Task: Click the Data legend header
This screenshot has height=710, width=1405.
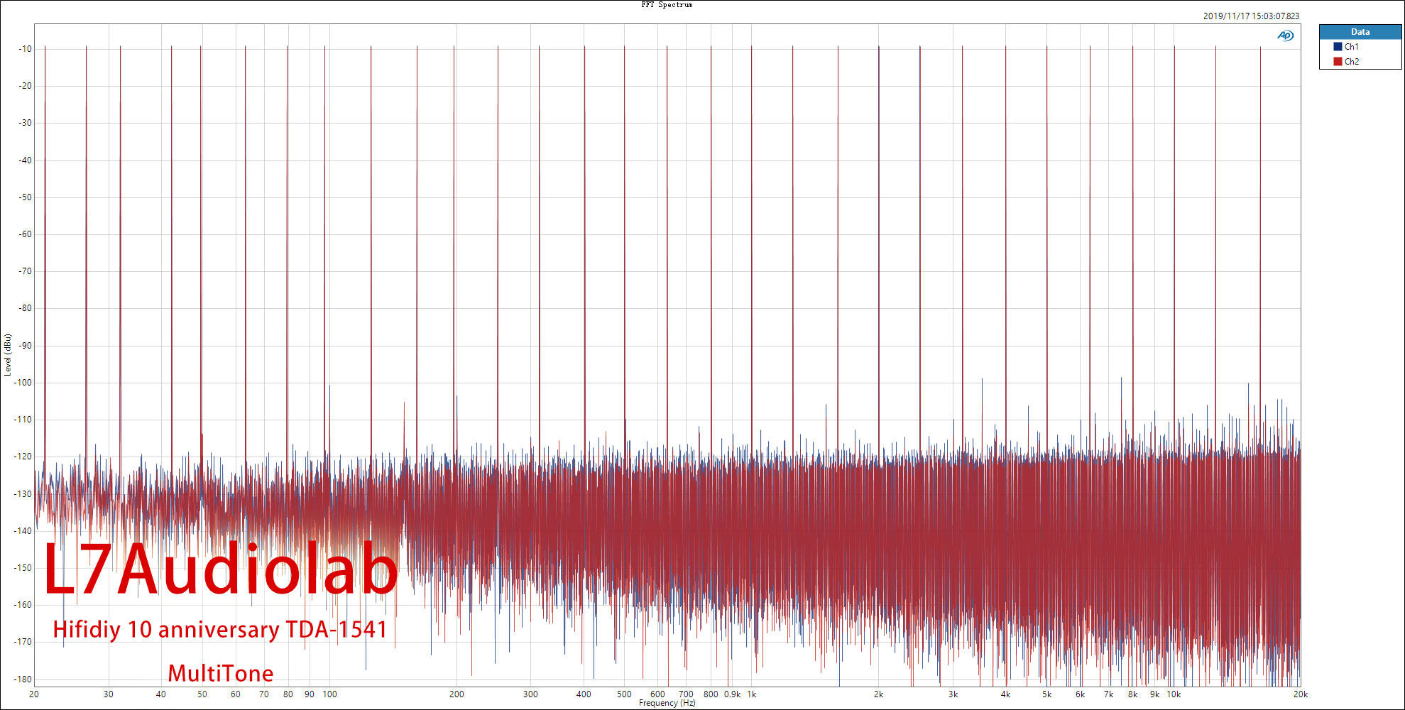Action: point(1360,32)
